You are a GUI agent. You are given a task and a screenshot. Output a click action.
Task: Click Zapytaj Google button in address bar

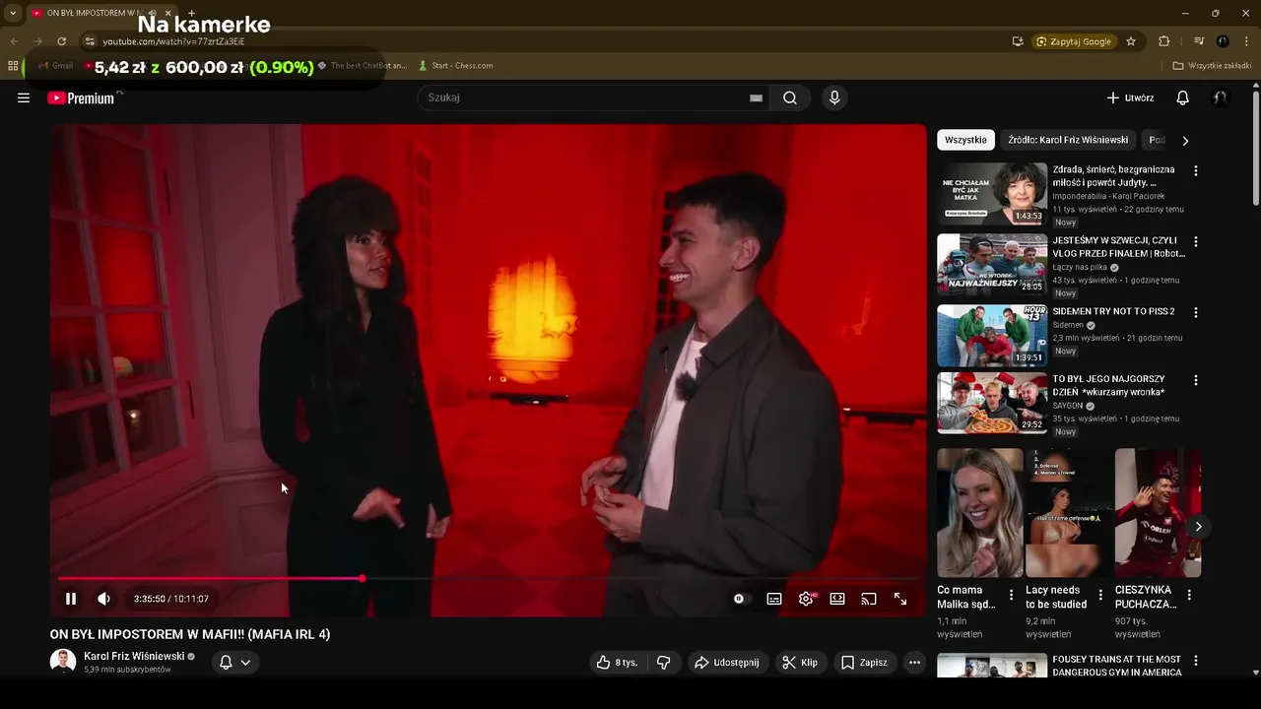(x=1074, y=41)
